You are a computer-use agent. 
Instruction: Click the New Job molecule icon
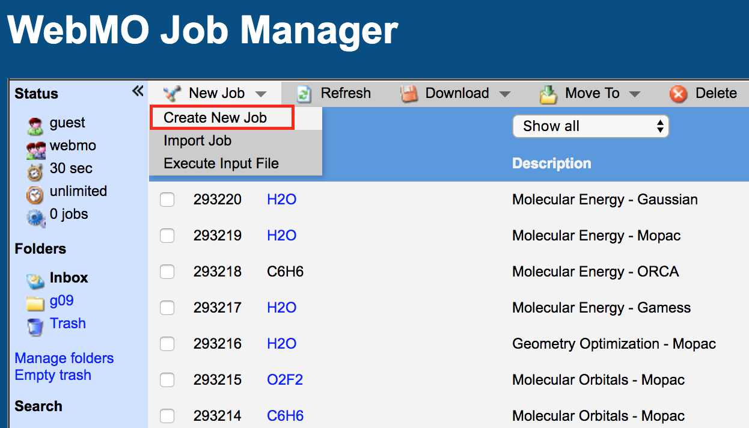tap(173, 94)
